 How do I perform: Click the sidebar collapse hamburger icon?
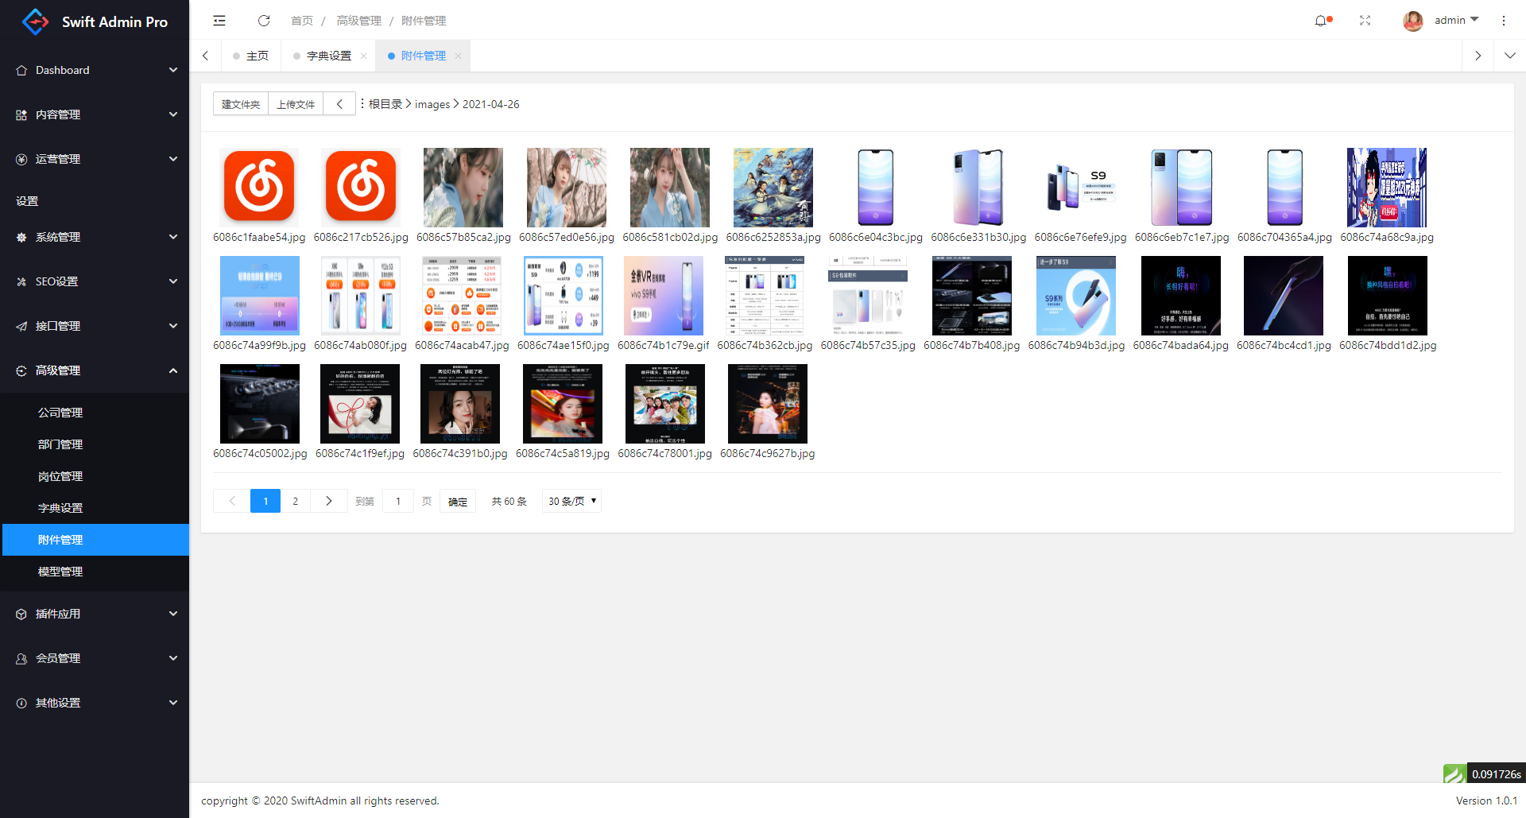(219, 21)
